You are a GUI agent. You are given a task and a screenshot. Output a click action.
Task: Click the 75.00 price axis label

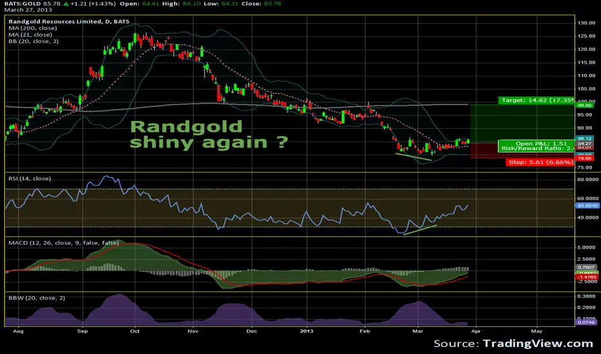tap(584, 167)
